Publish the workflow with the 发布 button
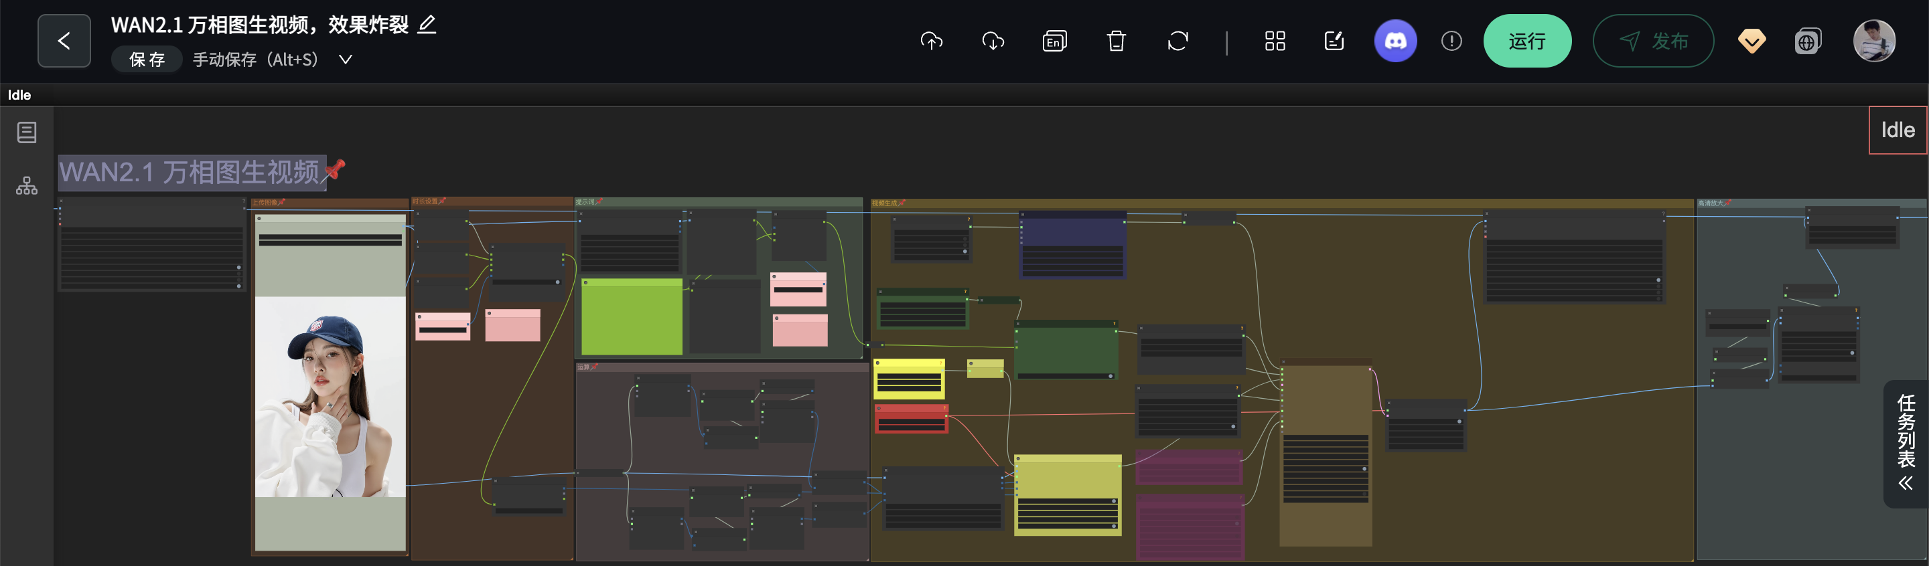 (1652, 41)
